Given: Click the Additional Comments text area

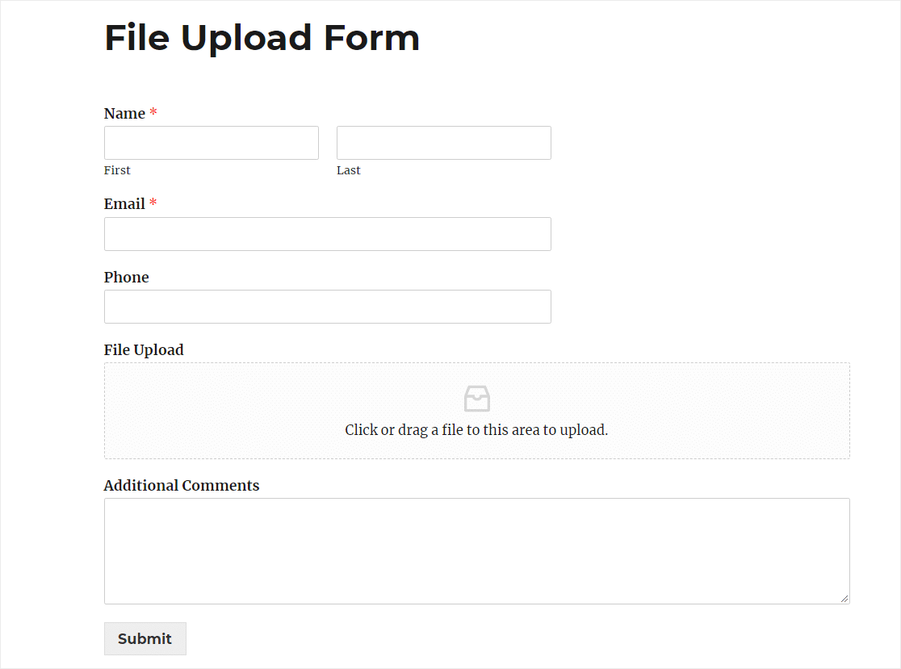Looking at the screenshot, I should tap(477, 551).
